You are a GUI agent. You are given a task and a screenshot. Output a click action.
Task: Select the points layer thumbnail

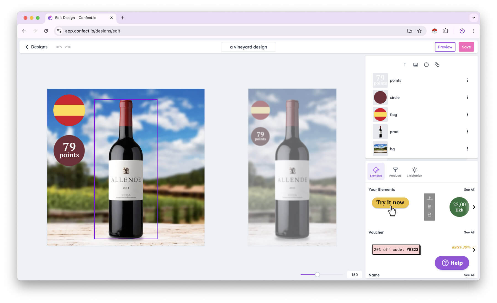[380, 80]
